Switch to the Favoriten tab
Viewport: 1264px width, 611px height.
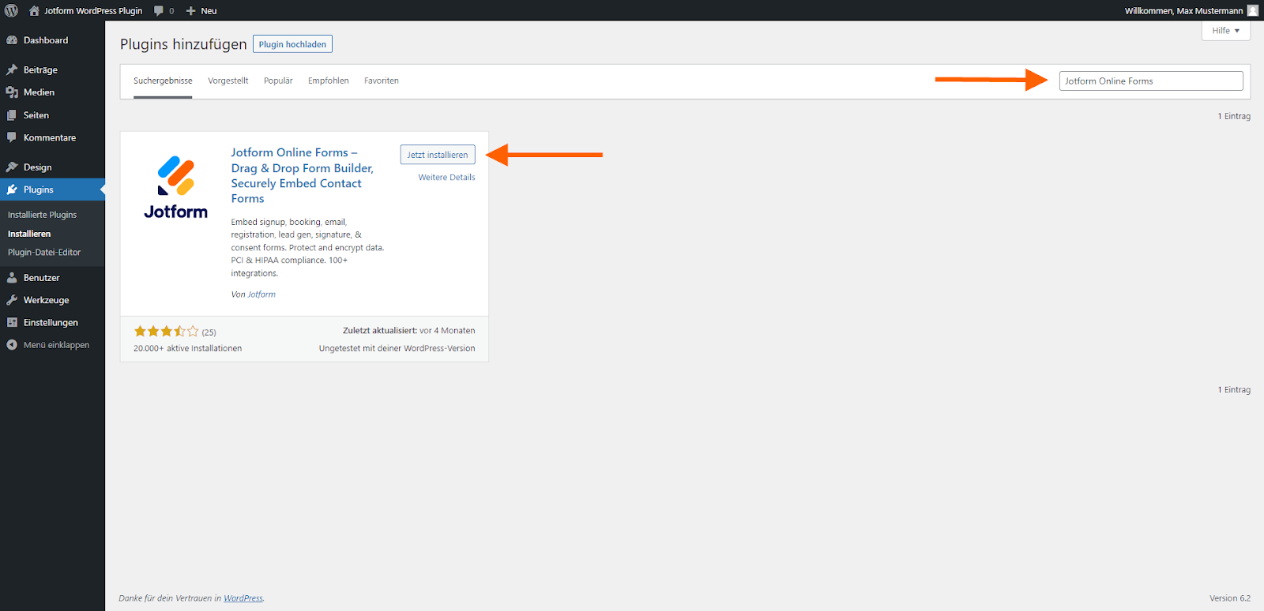pyautogui.click(x=382, y=81)
